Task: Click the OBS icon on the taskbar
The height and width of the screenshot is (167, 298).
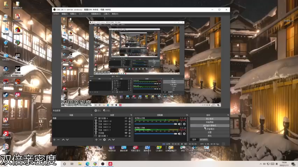Action: [x=103, y=164]
